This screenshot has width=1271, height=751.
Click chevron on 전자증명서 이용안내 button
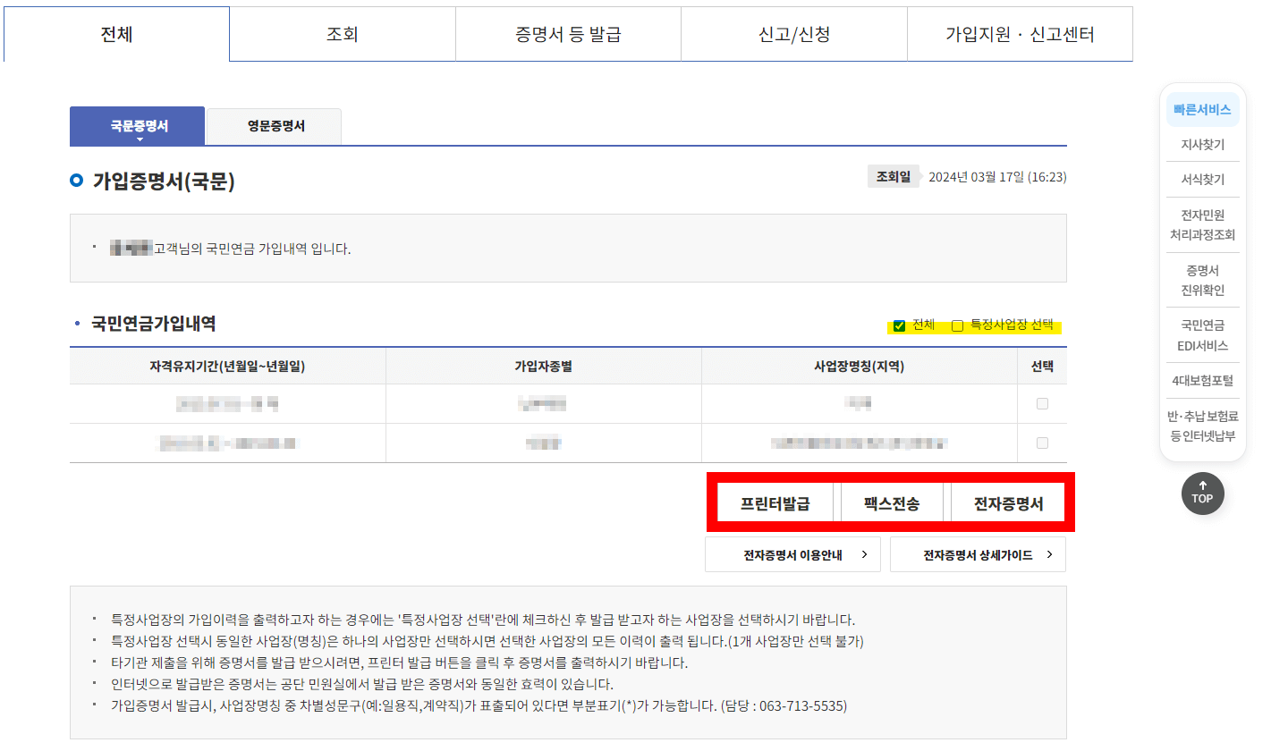864,555
